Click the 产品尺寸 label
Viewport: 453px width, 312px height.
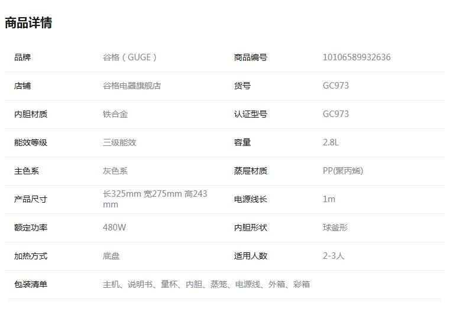[x=31, y=200]
